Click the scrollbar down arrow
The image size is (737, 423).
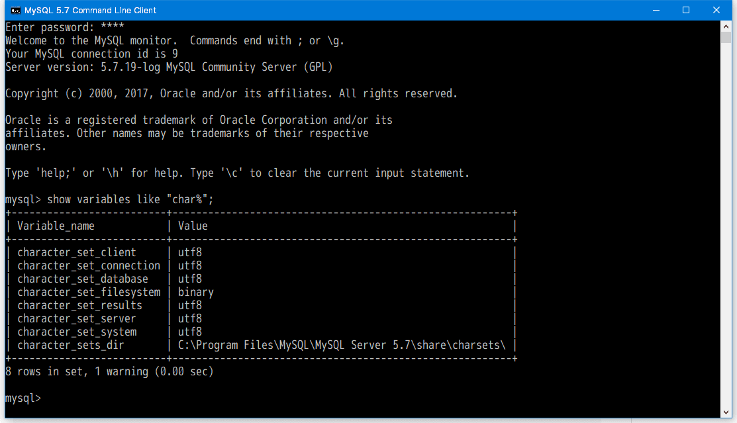click(x=725, y=412)
